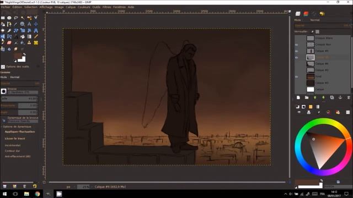Collapse the Options de dynamique expander
Image resolution: width=353 pixels, height=198 pixels.
click(2, 127)
